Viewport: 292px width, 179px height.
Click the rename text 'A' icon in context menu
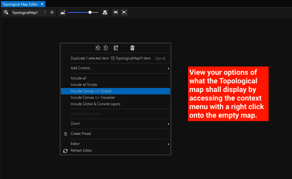tap(98, 48)
